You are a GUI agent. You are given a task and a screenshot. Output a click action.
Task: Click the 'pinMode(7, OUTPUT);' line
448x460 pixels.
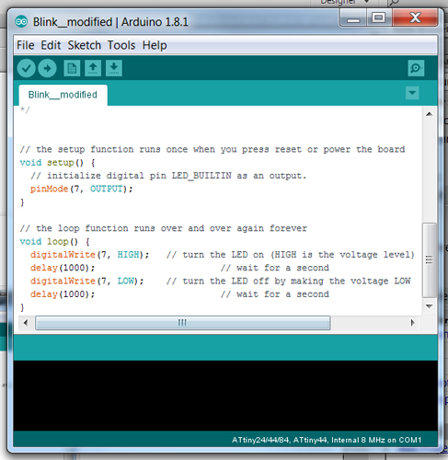coord(81,189)
